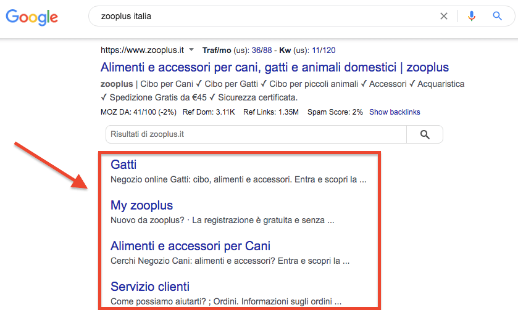
Task: Click the 'Risultati di zooplus.it' search field
Action: (256, 134)
